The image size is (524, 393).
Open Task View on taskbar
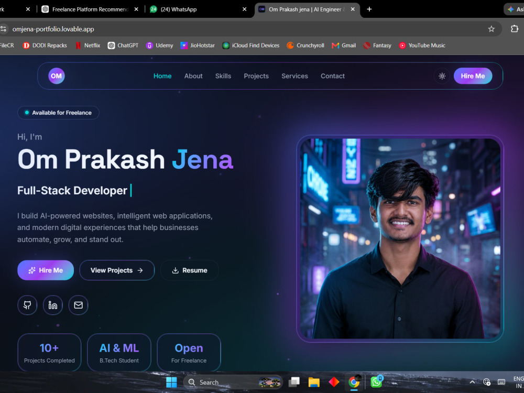294,382
